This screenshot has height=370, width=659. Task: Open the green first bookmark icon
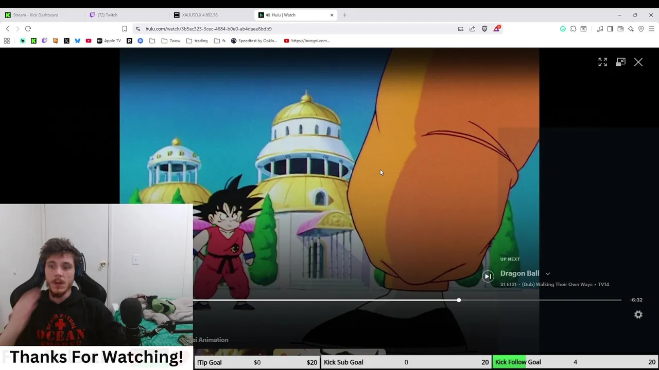(x=22, y=41)
